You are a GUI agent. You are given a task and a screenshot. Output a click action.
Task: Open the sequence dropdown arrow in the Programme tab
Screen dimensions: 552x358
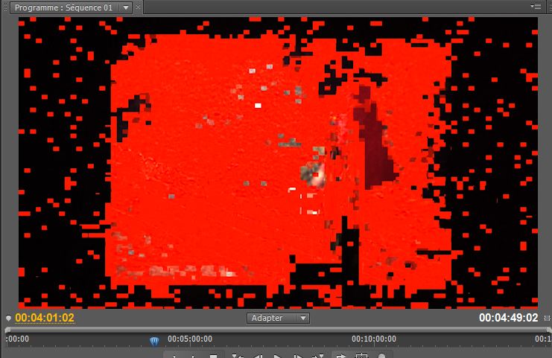(x=126, y=7)
